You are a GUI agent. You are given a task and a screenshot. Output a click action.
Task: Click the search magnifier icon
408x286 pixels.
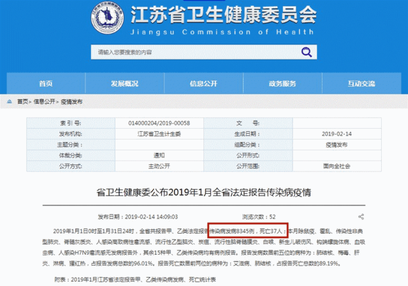(x=305, y=52)
